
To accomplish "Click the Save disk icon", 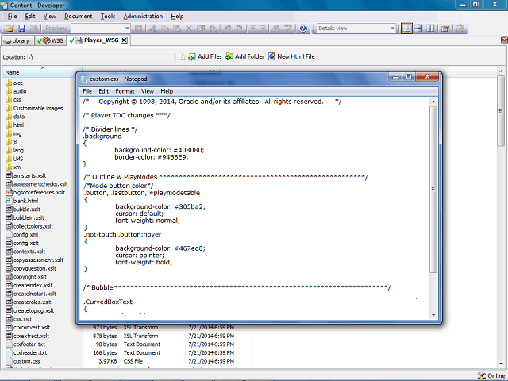I will tap(21, 29).
